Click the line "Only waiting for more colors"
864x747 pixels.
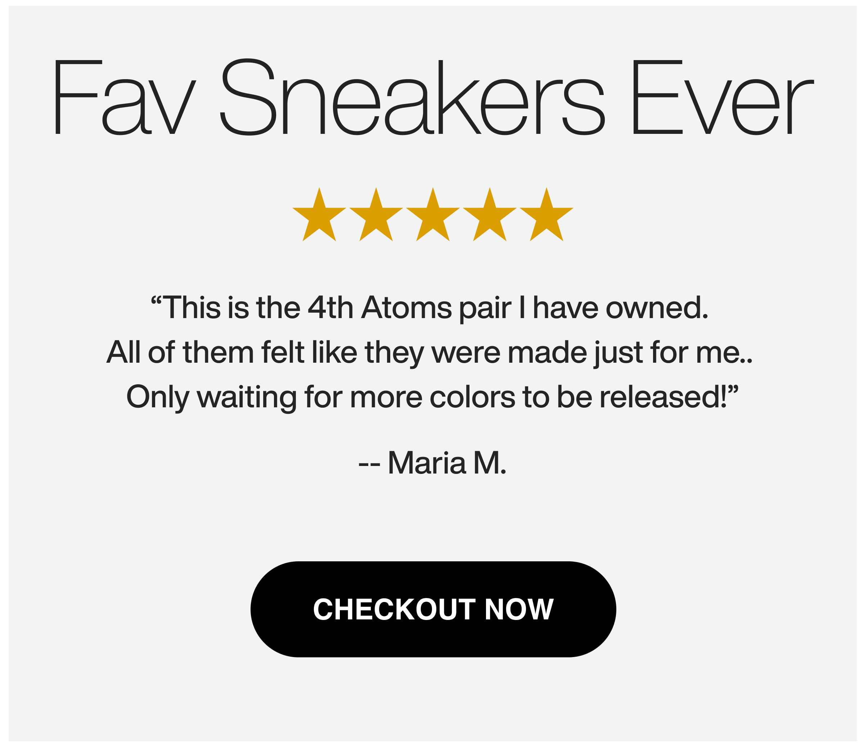pyautogui.click(x=432, y=398)
